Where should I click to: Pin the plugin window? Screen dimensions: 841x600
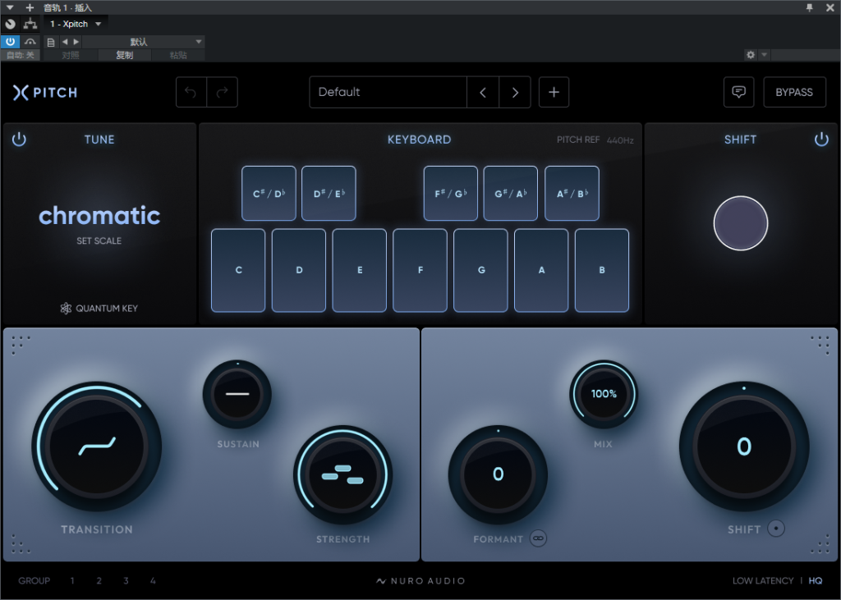click(809, 7)
